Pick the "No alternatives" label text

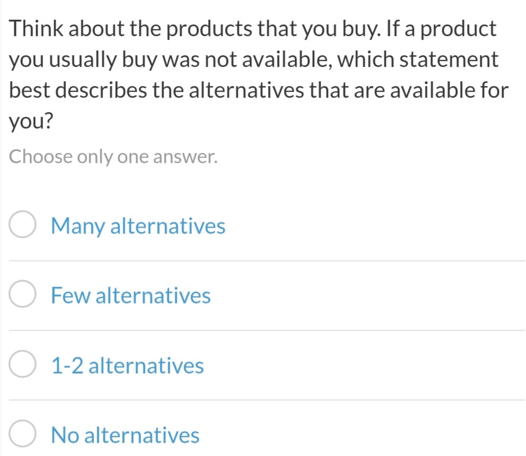pos(125,435)
